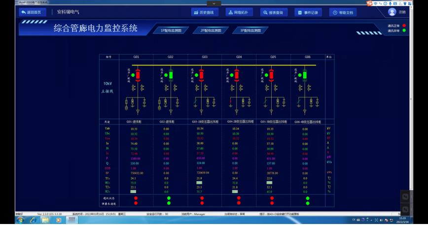428x225 pixels.
Task: Click G04-2B变压器出线柜 label
Action: click(x=239, y=121)
